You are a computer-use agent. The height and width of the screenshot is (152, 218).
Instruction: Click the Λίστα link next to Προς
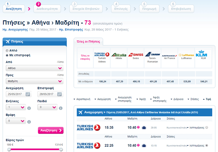(x=60, y=75)
